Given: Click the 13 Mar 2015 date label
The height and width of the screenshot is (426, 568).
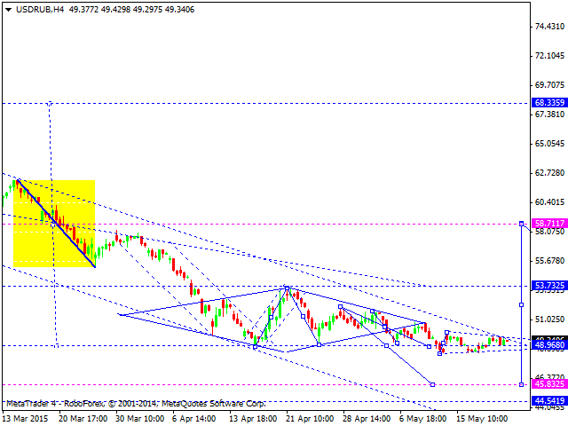Looking at the screenshot, I should click(27, 418).
